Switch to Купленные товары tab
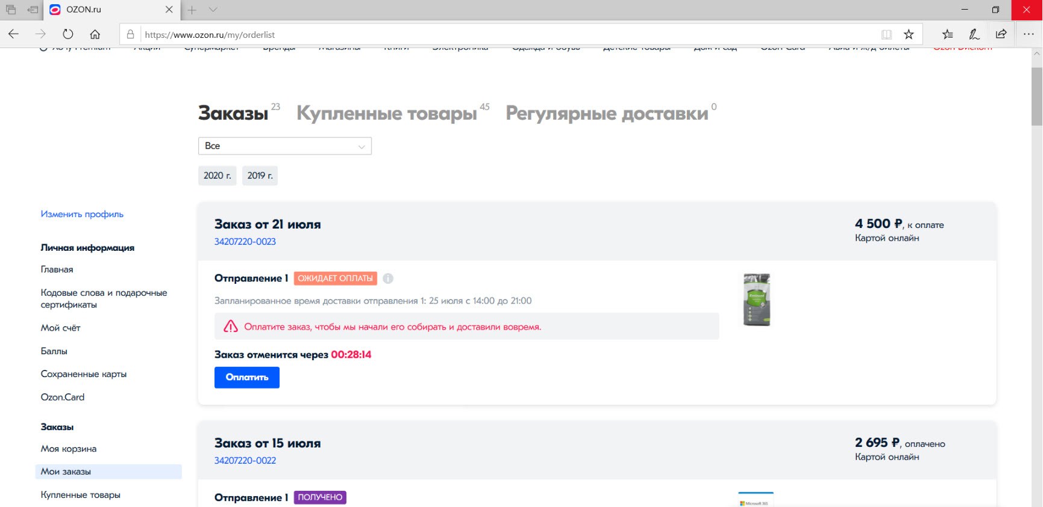Image resolution: width=1043 pixels, height=507 pixels. 386,113
